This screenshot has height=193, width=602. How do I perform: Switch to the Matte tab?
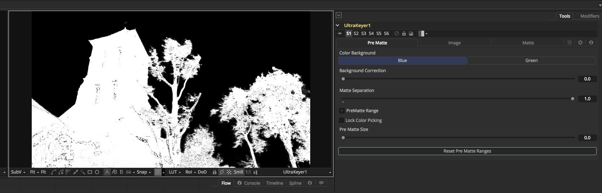tap(528, 43)
